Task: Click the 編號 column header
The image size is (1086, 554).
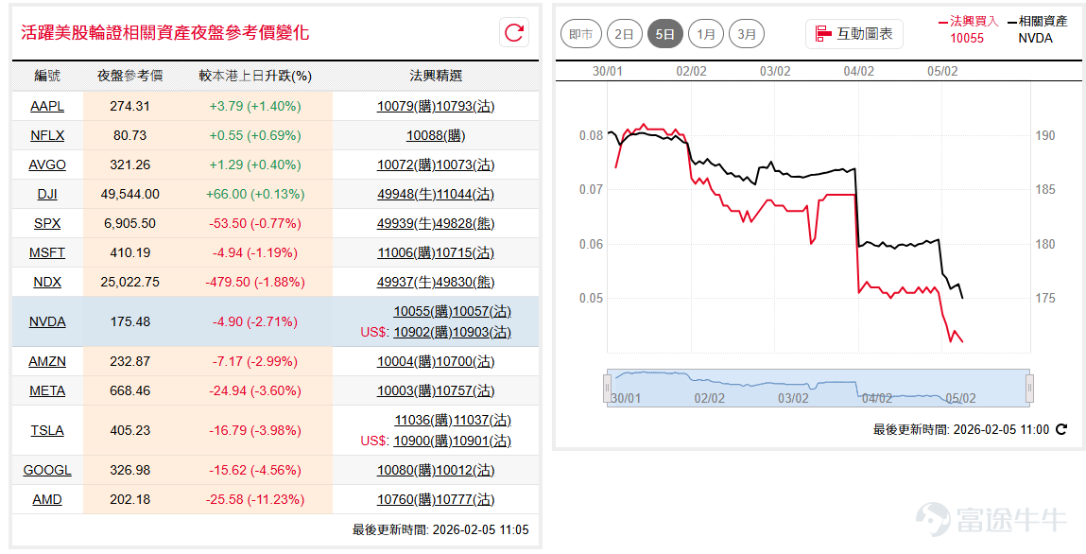Action: (x=47, y=77)
